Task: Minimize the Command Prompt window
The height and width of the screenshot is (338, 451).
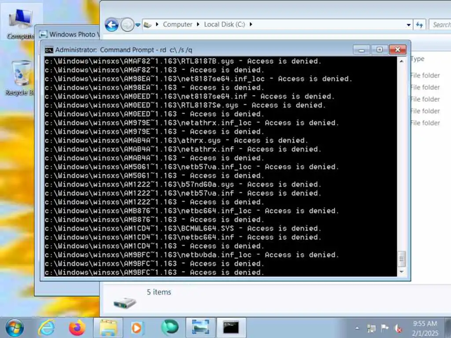Action: point(361,50)
